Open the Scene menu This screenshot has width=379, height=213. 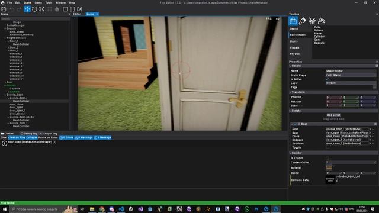(27, 2)
